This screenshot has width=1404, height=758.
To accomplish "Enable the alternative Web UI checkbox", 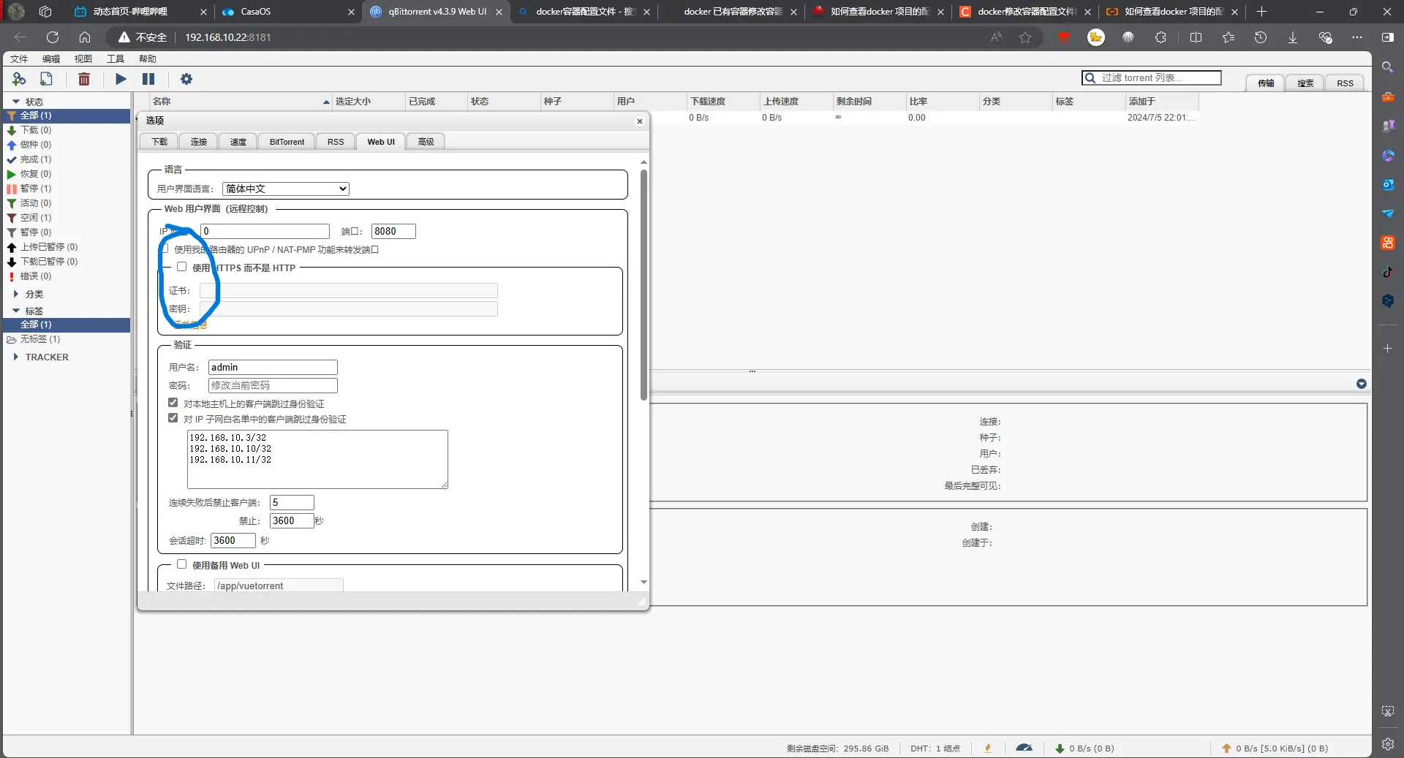I will [x=181, y=564].
